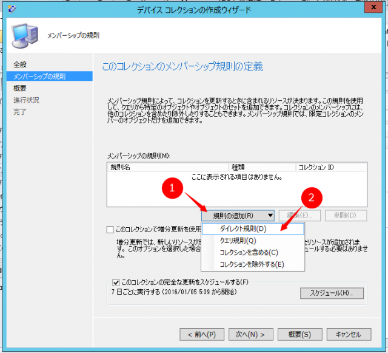Open the 全般 step in sidebar
Viewport: 388px width, 353px height.
point(20,64)
